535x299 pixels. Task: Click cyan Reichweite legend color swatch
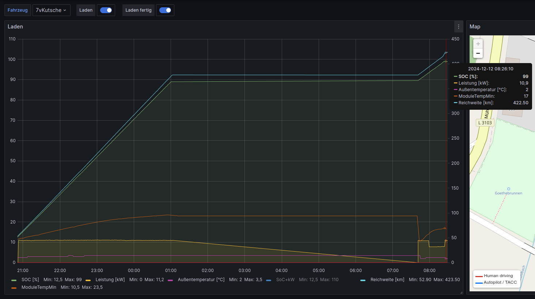tap(363, 280)
